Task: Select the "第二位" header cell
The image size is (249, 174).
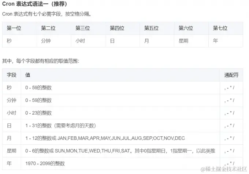Action: pos(54,28)
